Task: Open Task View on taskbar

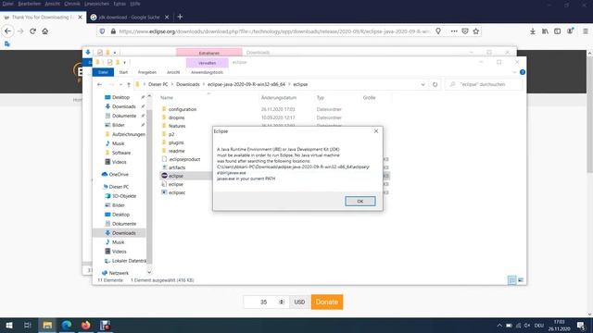Action: [x=27, y=325]
